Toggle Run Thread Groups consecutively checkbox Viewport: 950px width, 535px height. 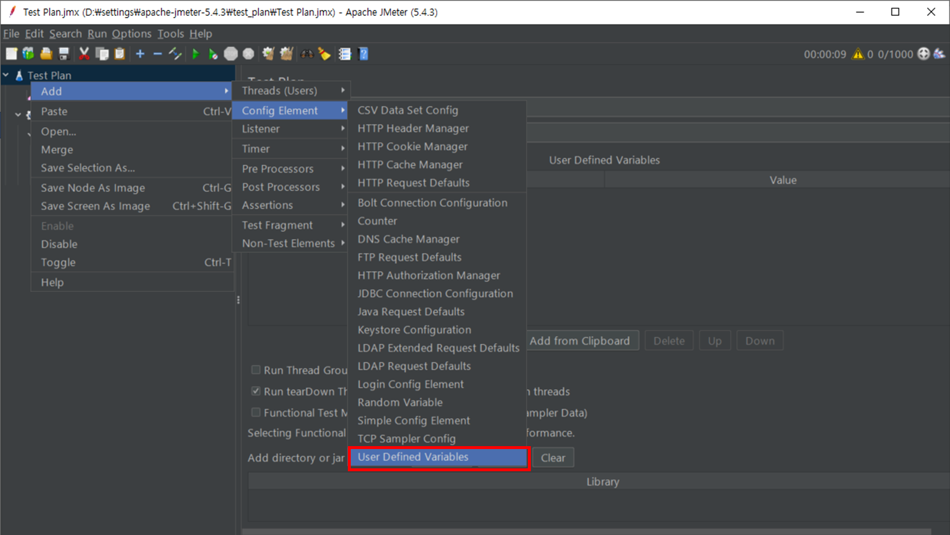coord(255,370)
